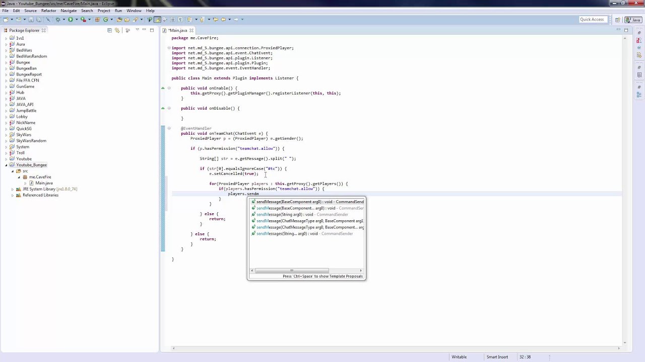Image resolution: width=645 pixels, height=362 pixels.
Task: Close the Package Explorer view
Action: pos(43,30)
